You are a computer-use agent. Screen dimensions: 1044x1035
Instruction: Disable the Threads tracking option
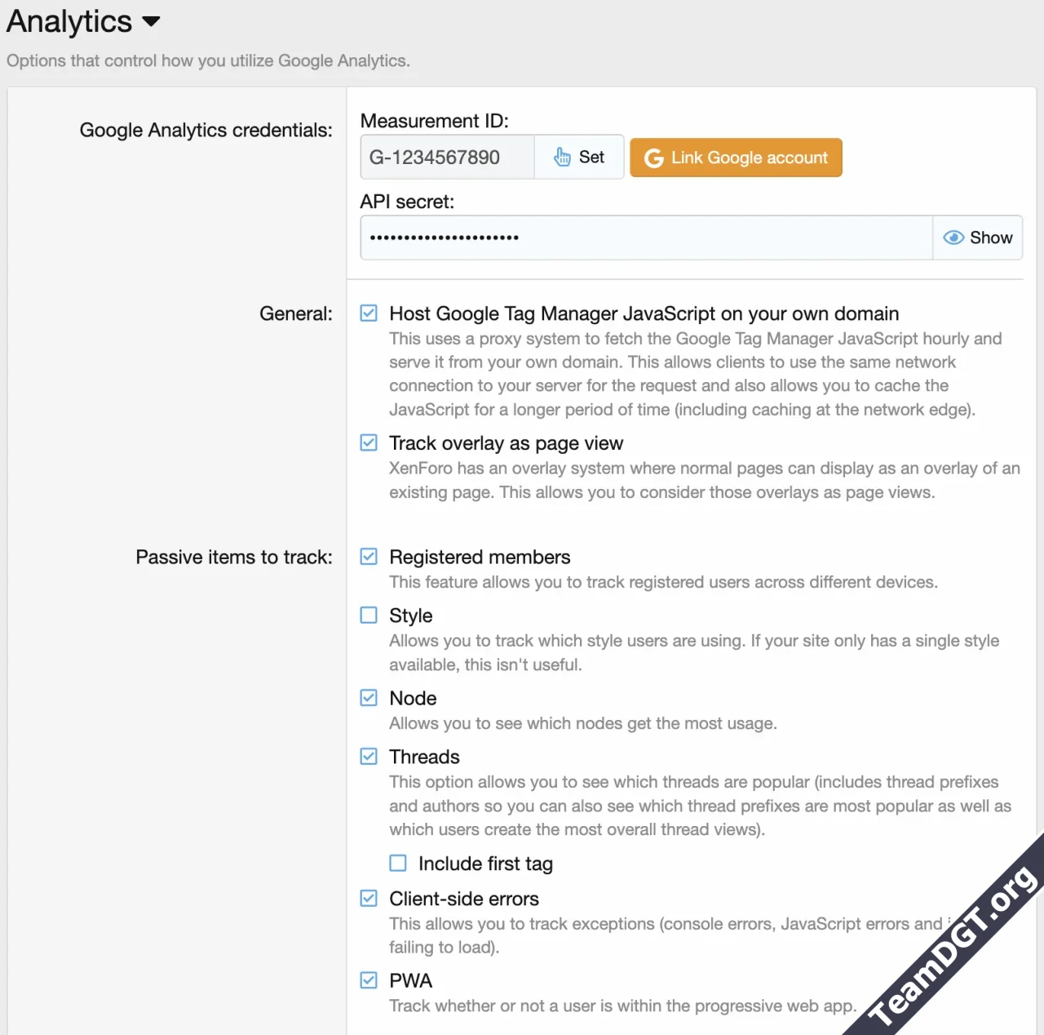pyautogui.click(x=369, y=756)
